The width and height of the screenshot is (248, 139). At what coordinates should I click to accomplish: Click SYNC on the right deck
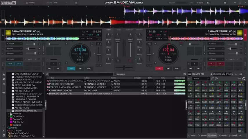(x=177, y=69)
